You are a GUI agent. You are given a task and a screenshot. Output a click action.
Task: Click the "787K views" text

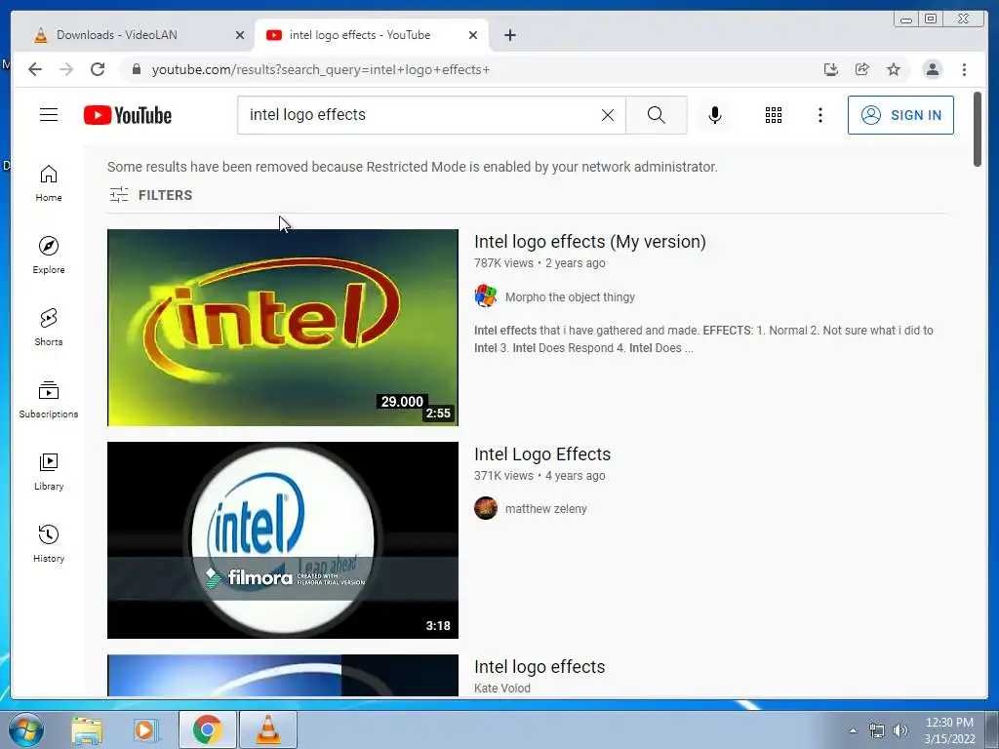pos(503,263)
